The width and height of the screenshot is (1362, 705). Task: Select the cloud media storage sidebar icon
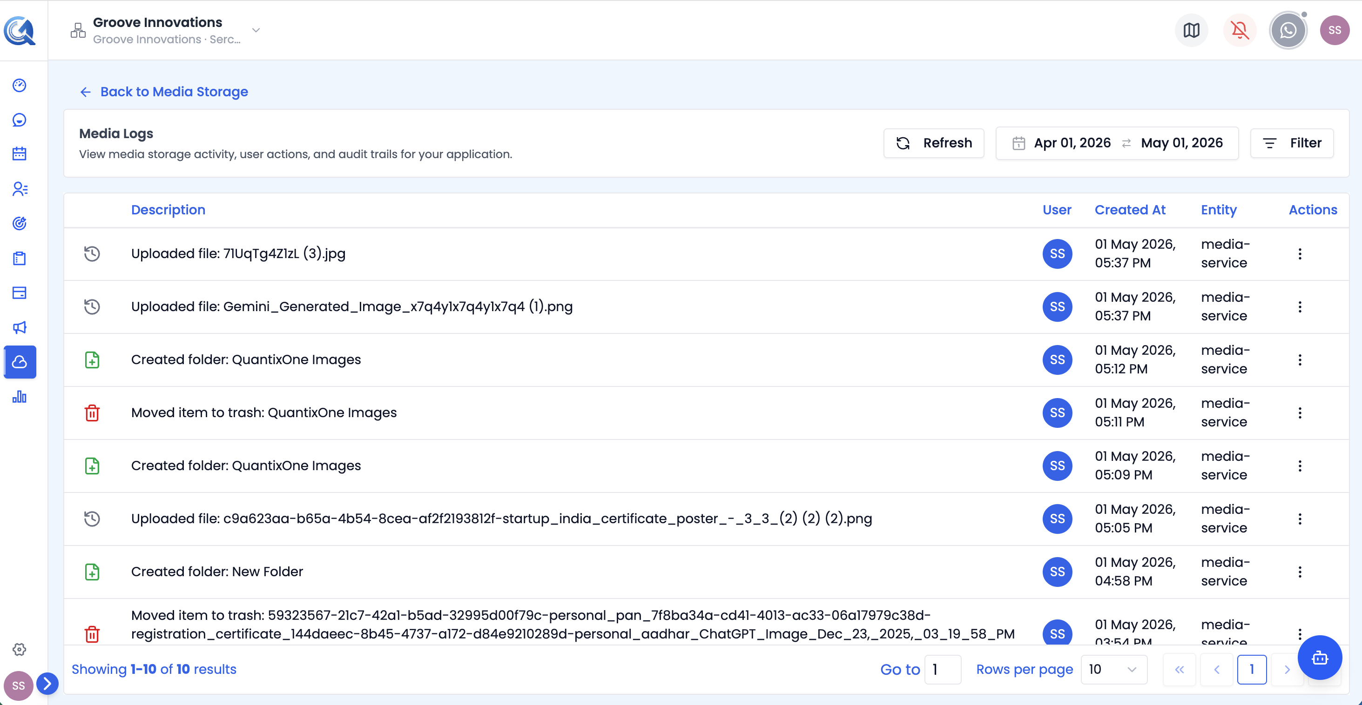tap(20, 362)
